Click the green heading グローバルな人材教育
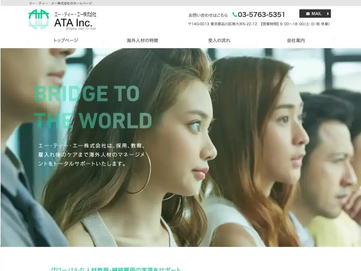 [x=116, y=269]
